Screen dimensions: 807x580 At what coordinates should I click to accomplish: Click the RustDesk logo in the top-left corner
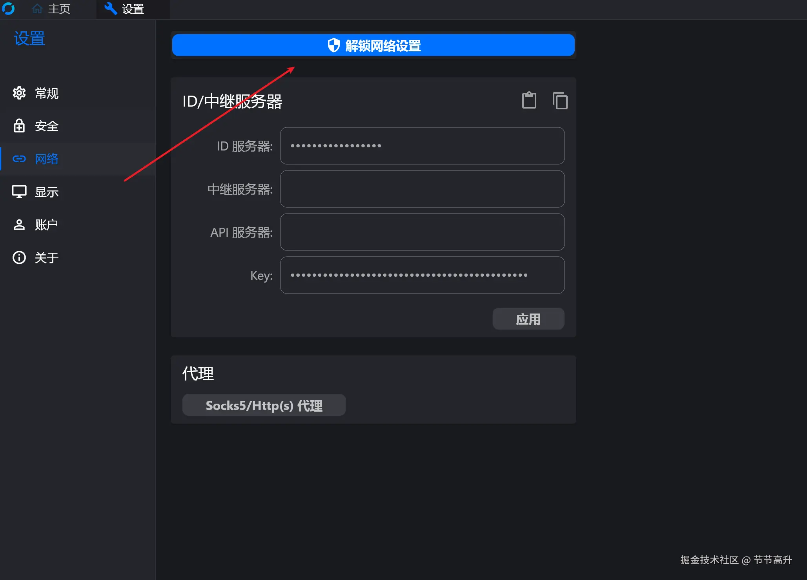click(8, 9)
